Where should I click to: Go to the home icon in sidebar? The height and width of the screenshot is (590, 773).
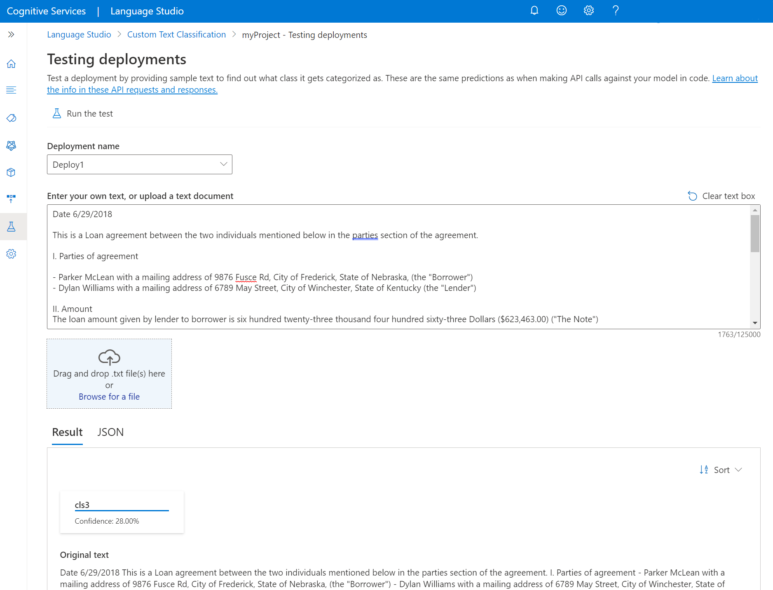[11, 64]
